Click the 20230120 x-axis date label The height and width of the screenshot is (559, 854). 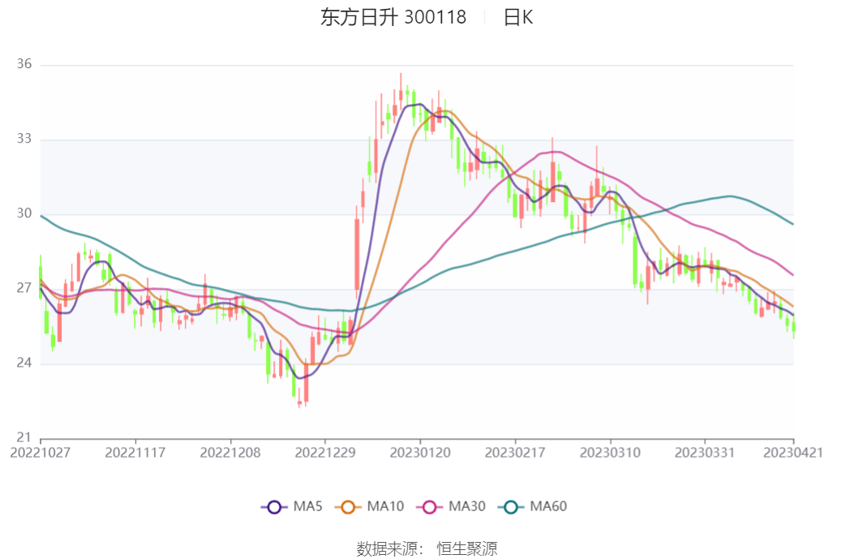[x=420, y=453]
